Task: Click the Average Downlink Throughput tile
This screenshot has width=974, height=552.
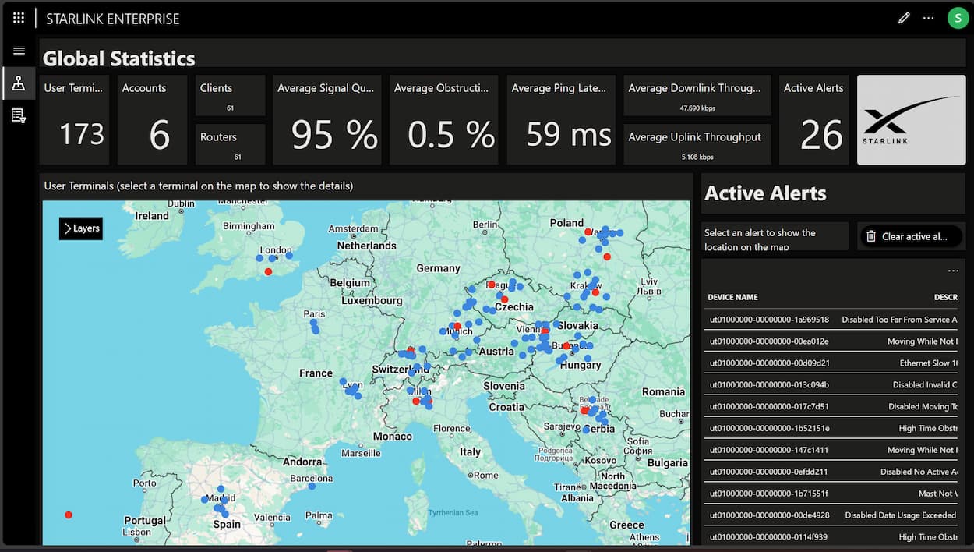Action: [697, 95]
